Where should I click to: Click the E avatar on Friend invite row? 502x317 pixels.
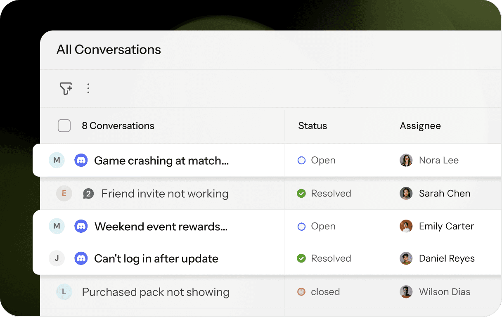click(64, 193)
